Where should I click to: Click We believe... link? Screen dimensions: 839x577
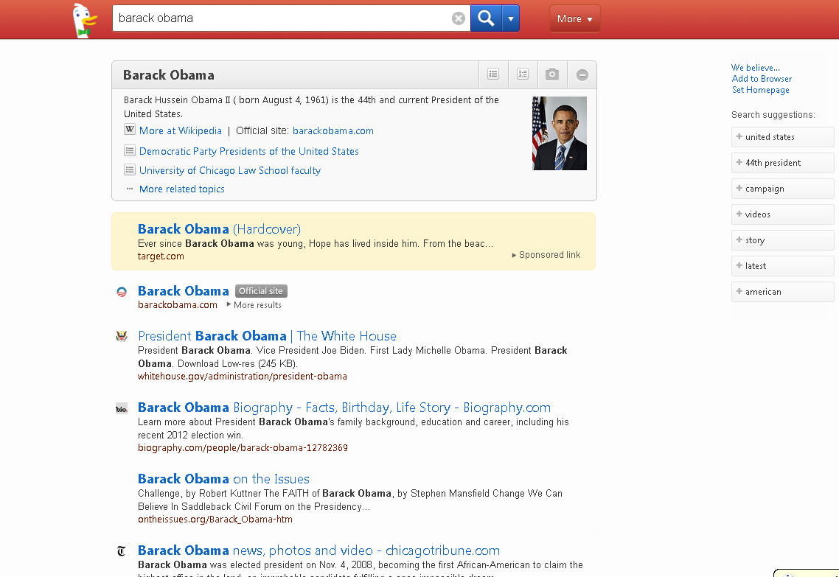tap(756, 68)
